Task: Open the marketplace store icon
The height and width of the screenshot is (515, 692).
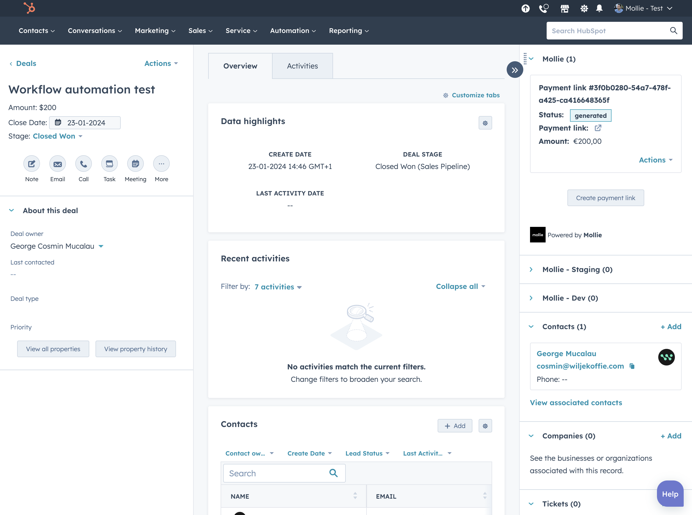Action: click(565, 8)
